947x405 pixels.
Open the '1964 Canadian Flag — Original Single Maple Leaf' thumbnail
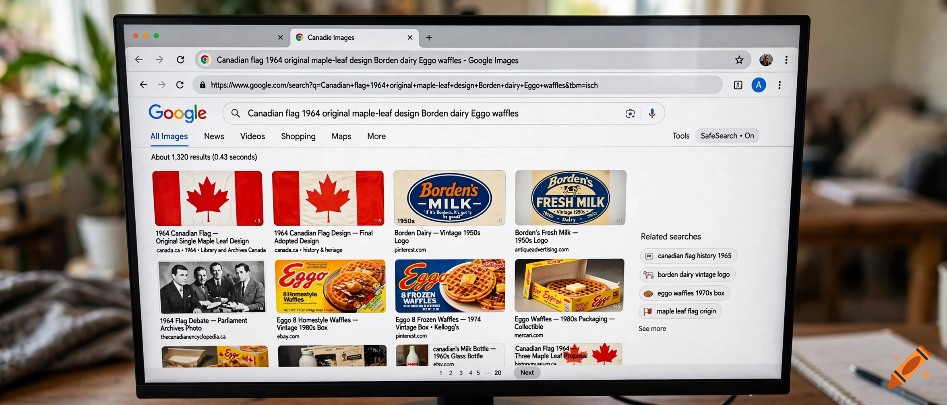tap(208, 198)
